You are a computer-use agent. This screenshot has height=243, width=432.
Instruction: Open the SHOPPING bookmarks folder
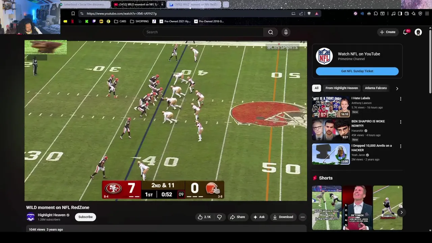139,21
